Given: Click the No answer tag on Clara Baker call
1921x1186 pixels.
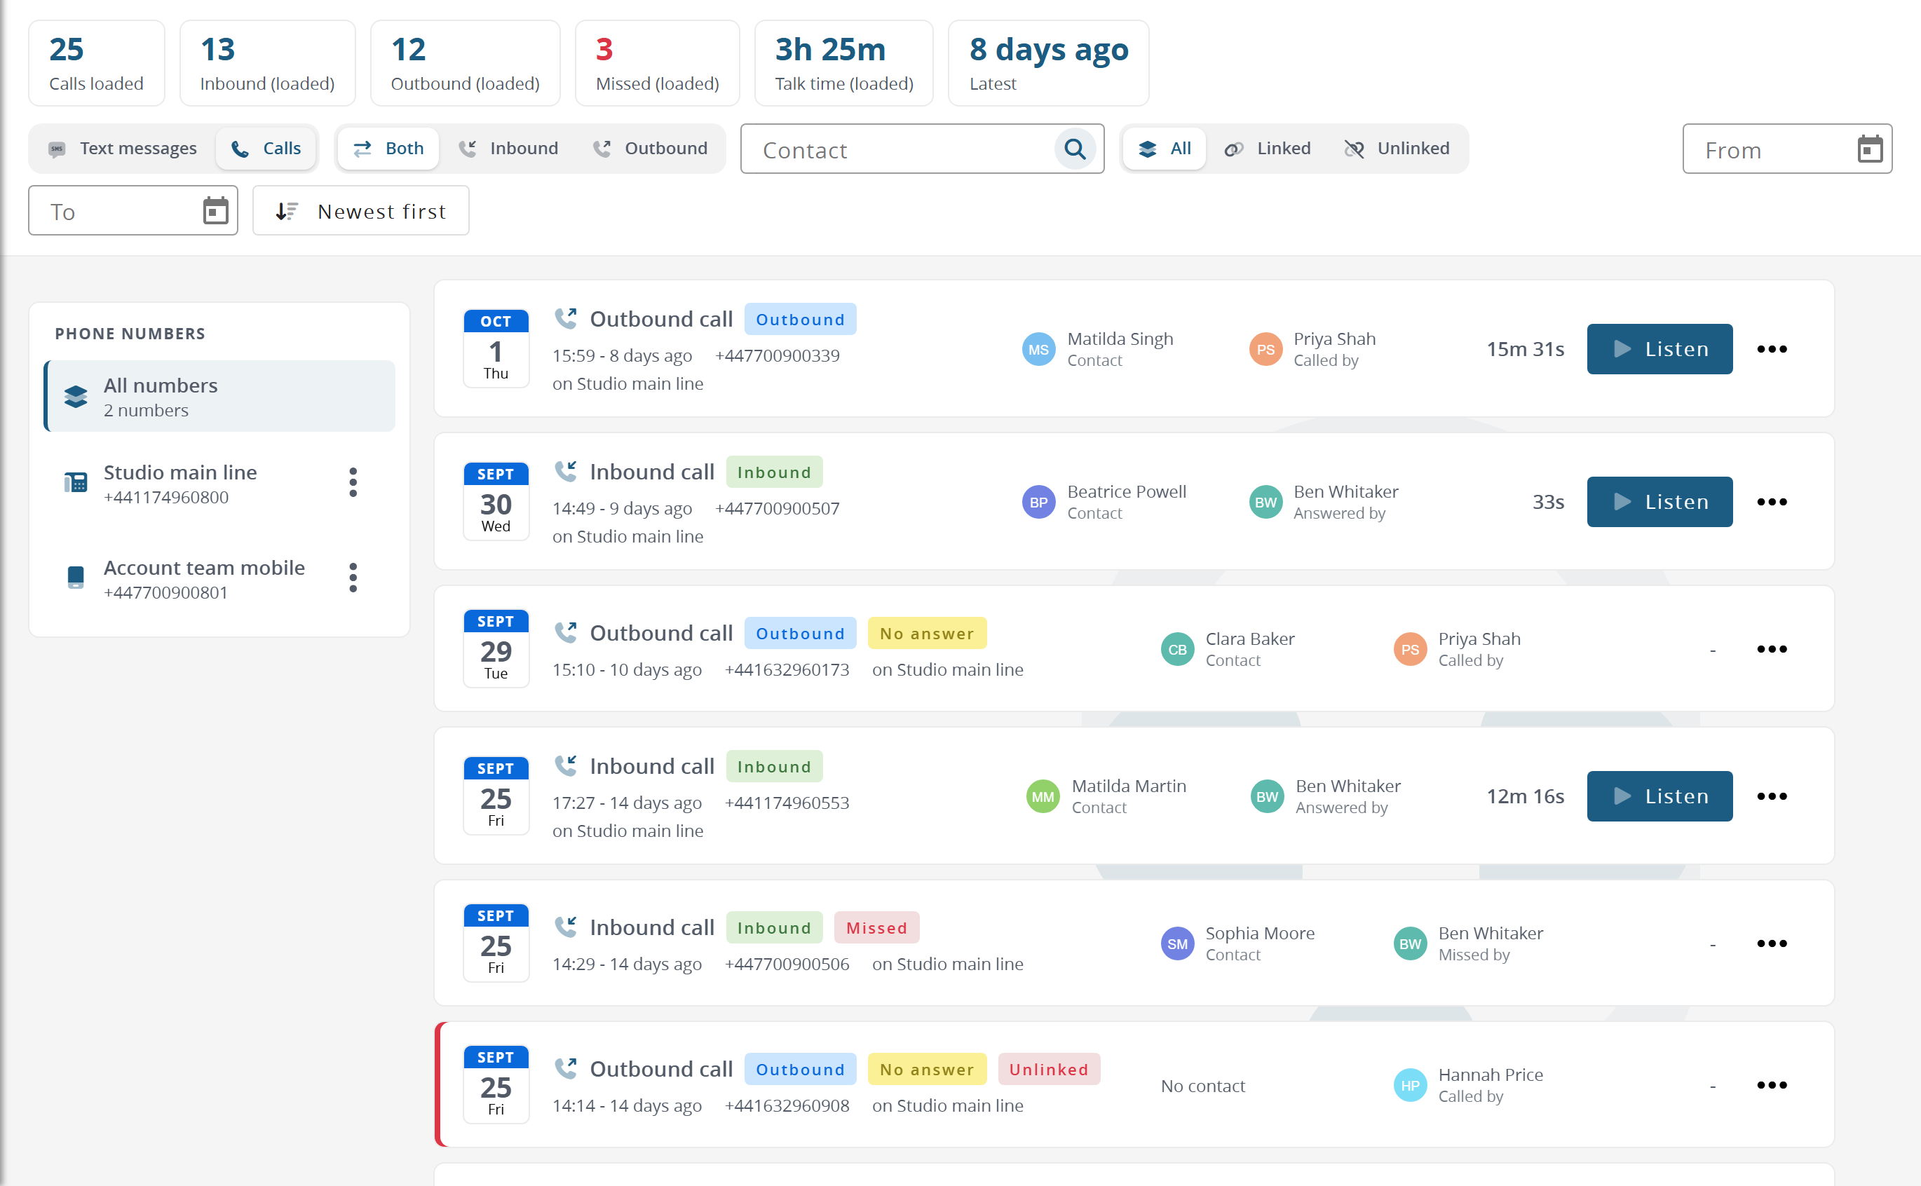Looking at the screenshot, I should click(927, 633).
